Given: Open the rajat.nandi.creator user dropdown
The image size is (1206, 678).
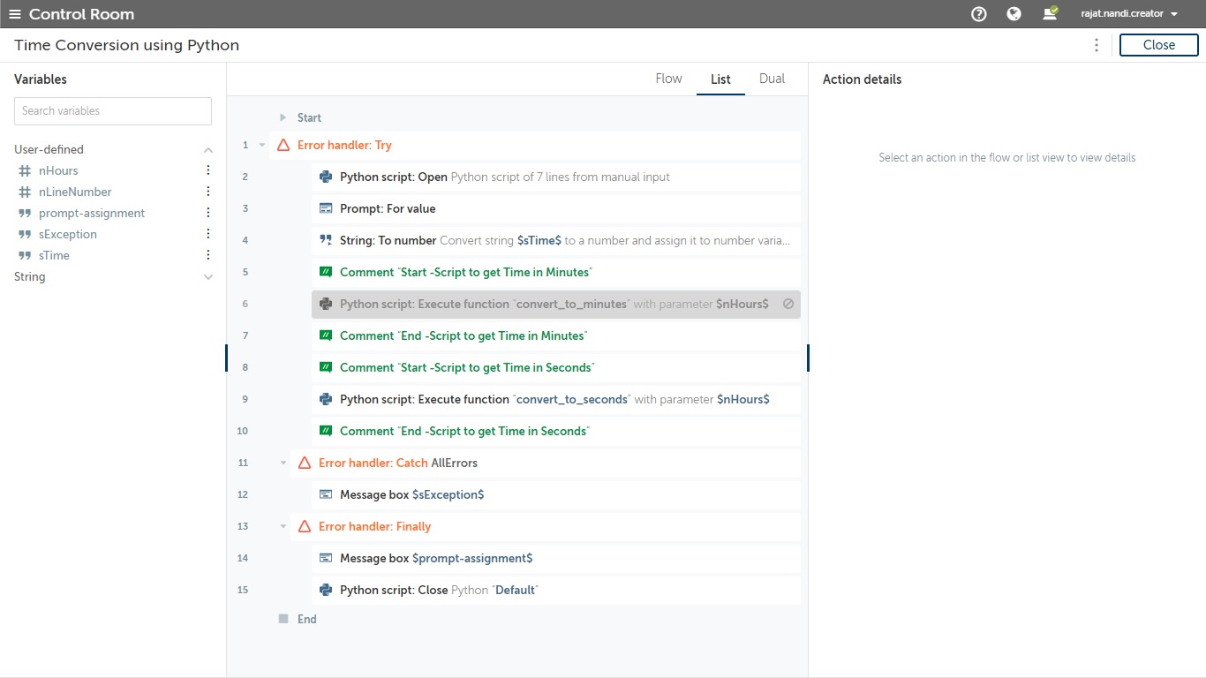Looking at the screenshot, I should pyautogui.click(x=1130, y=14).
